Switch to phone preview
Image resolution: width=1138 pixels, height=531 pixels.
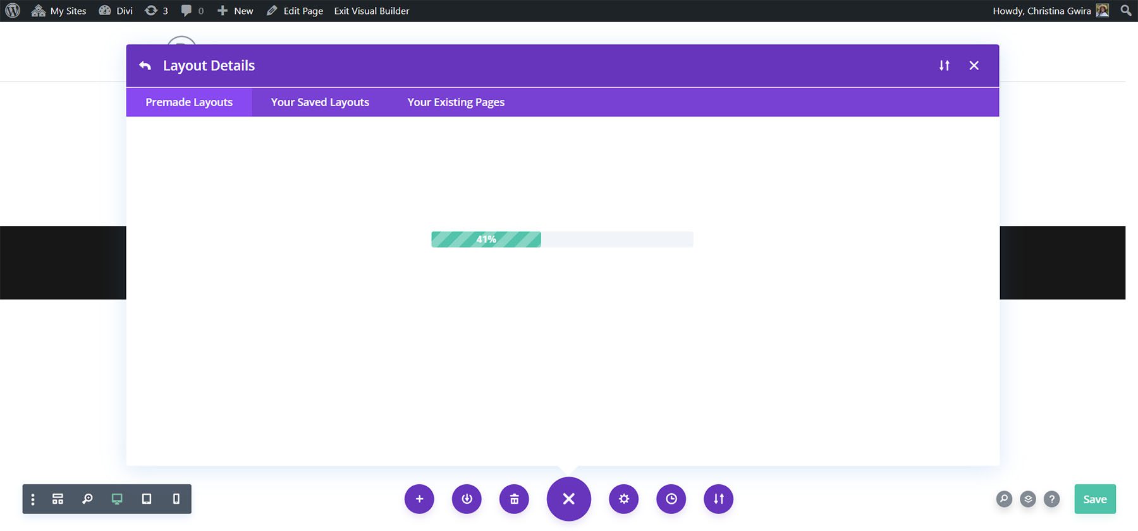point(176,499)
